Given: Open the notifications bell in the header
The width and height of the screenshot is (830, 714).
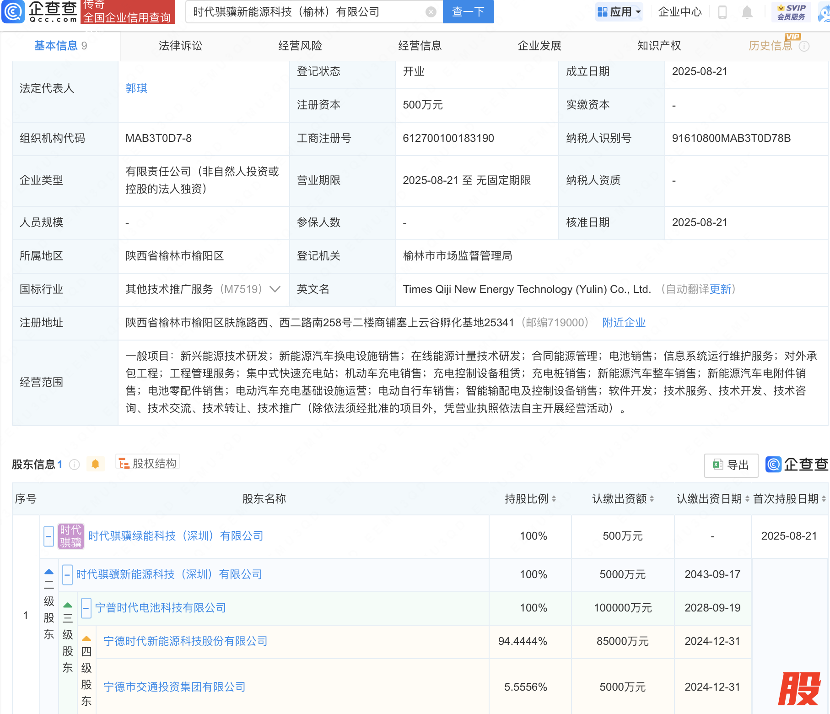Looking at the screenshot, I should [x=747, y=12].
